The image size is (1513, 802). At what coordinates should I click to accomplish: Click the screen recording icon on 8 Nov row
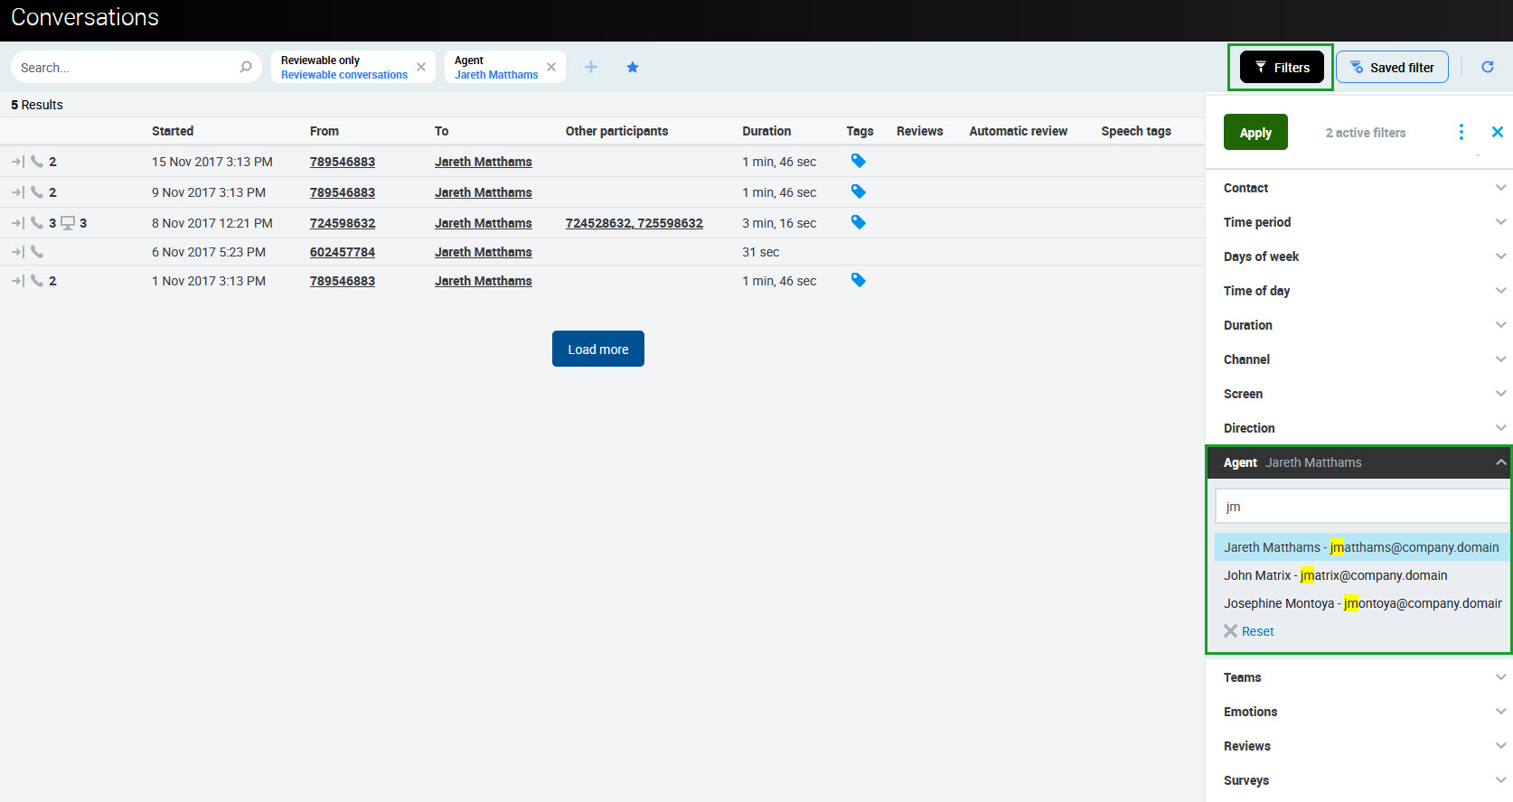tap(68, 223)
